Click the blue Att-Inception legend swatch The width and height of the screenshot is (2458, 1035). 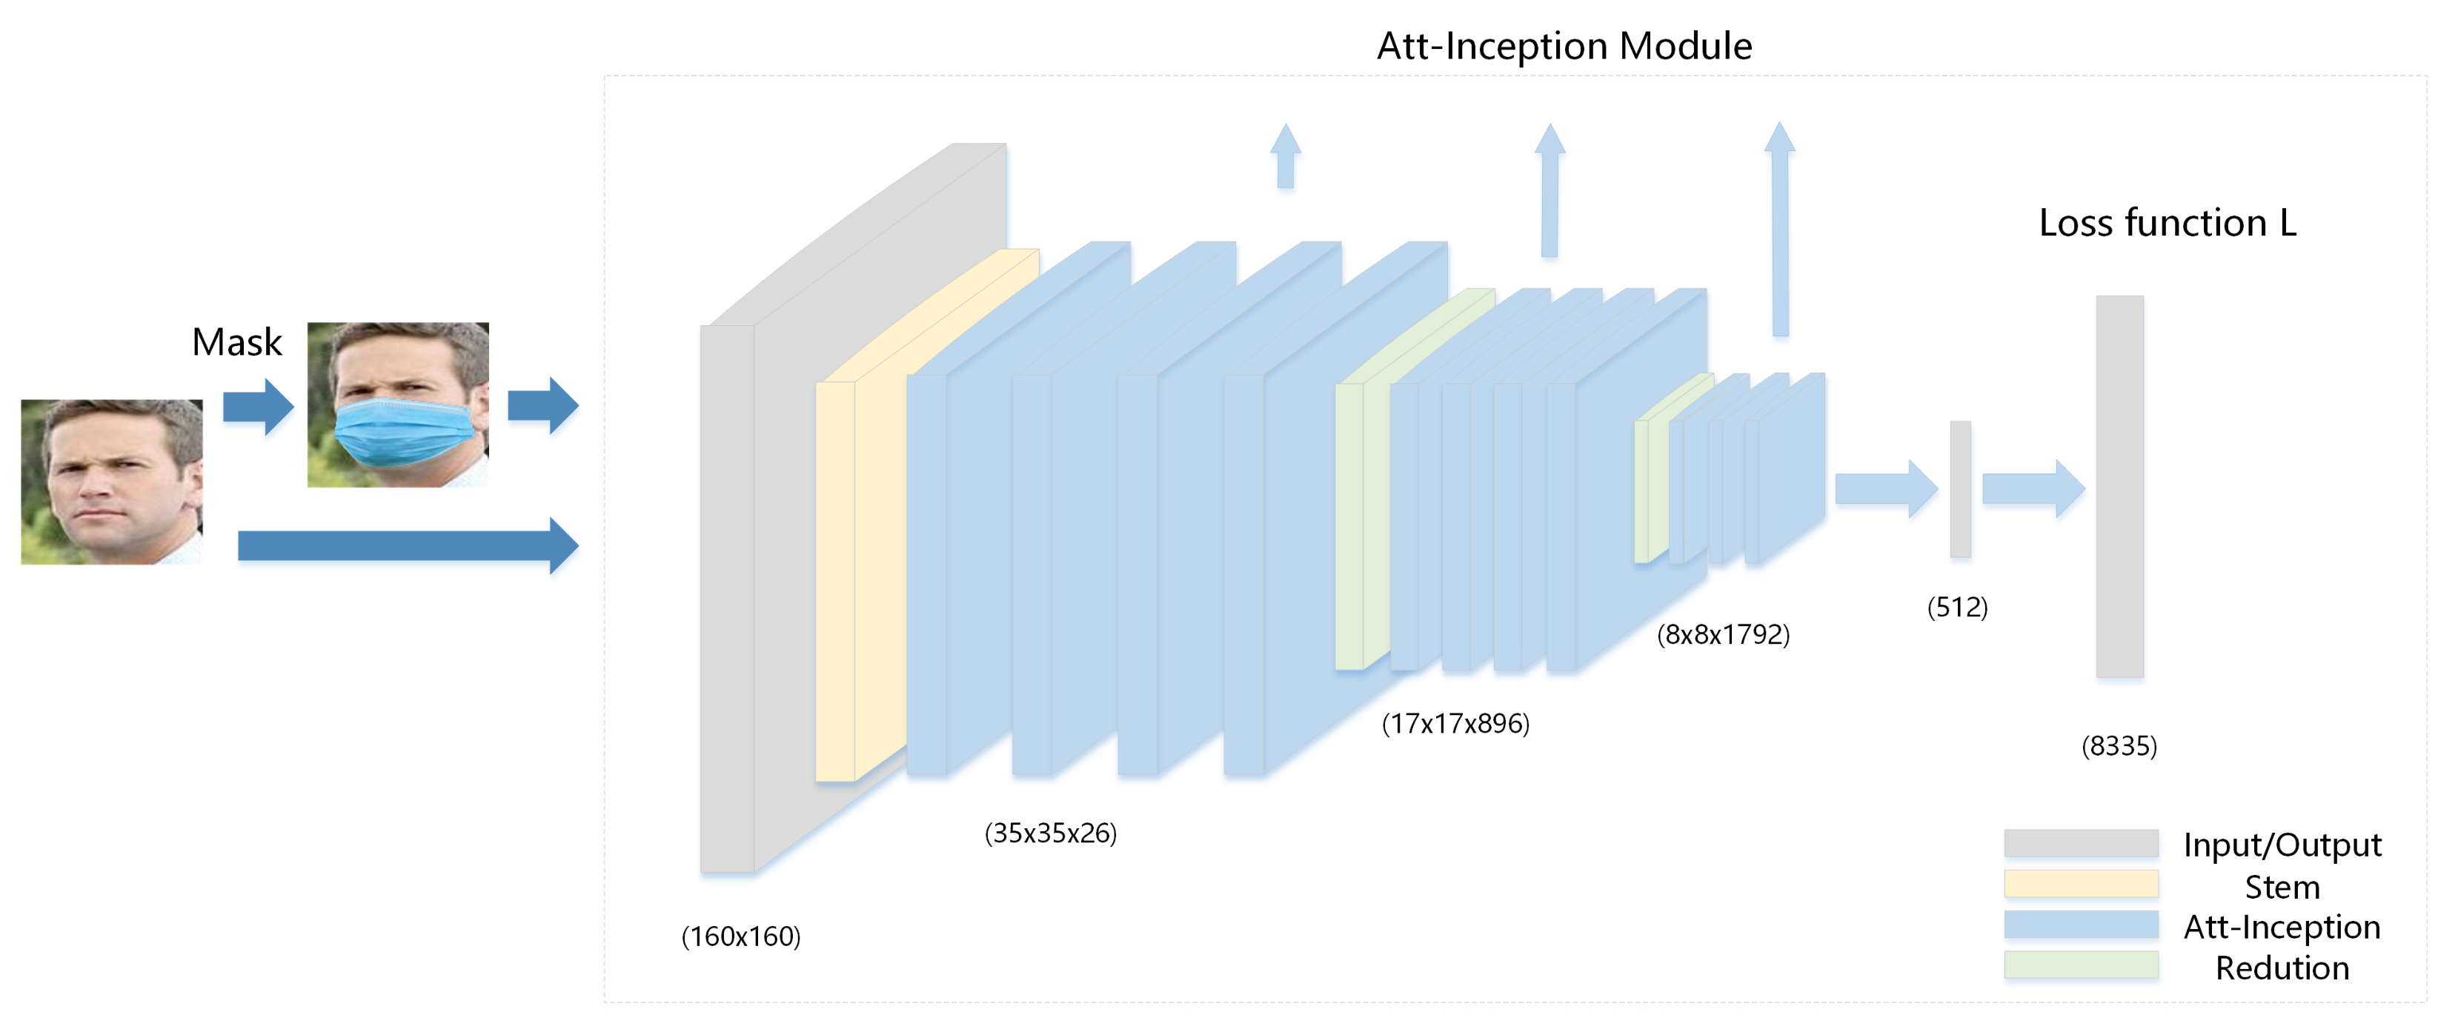(x=2080, y=925)
